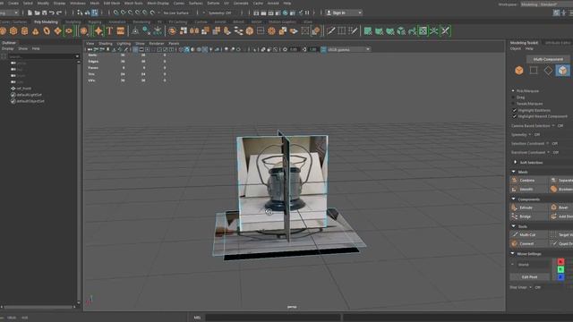The image size is (573, 322).
Task: Select Tweak/Marquee radio option
Action: tap(513, 104)
